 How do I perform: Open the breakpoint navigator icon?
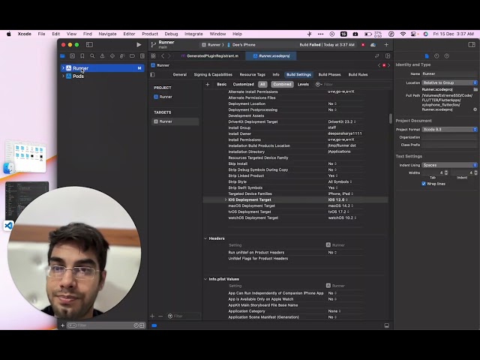(132, 56)
